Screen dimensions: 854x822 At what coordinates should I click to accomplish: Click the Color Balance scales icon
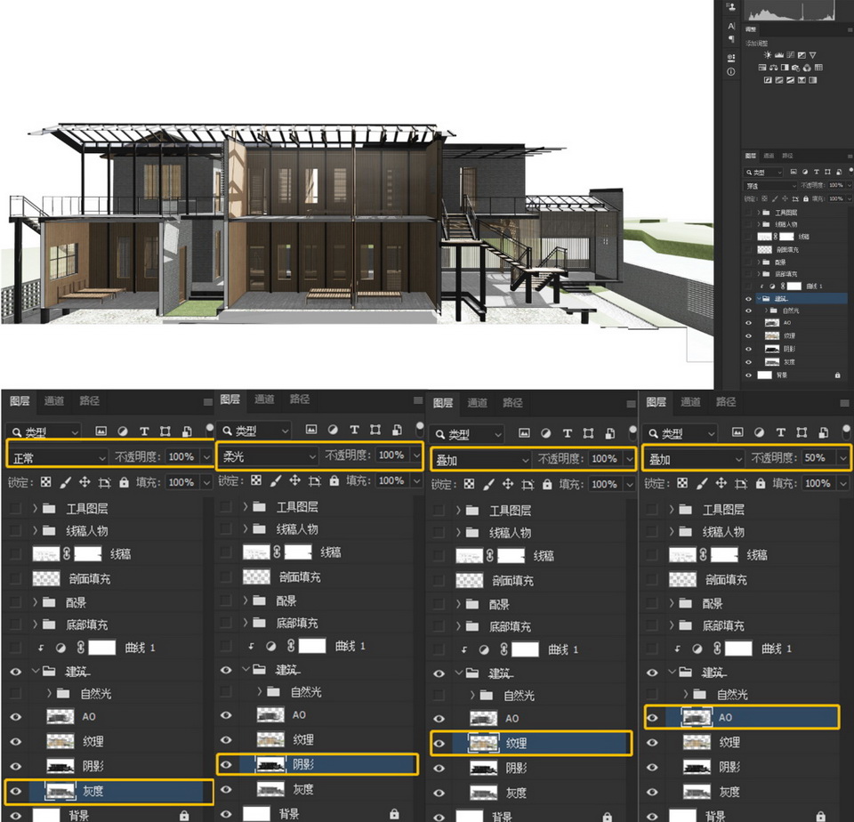pyautogui.click(x=773, y=68)
